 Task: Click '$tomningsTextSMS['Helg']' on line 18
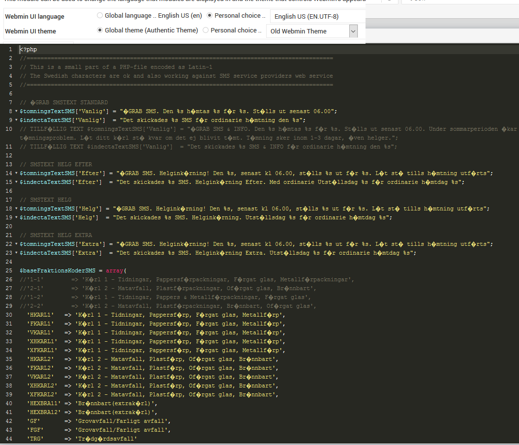click(61, 208)
